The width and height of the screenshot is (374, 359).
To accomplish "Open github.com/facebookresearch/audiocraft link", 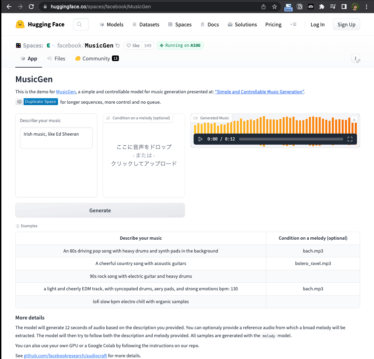I will tap(65, 356).
